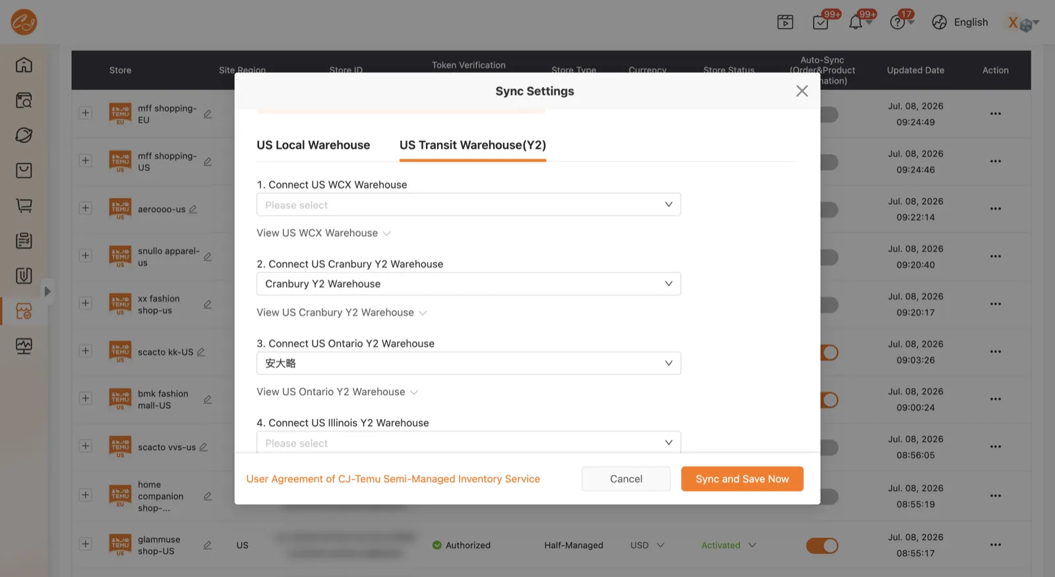Open the shopping cart sidebar icon
The image size is (1055, 577).
pyautogui.click(x=24, y=205)
